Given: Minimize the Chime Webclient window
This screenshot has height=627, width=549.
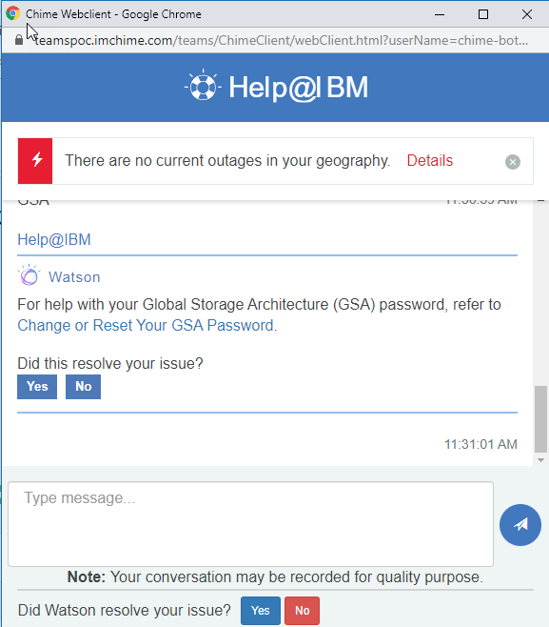Looking at the screenshot, I should [440, 14].
